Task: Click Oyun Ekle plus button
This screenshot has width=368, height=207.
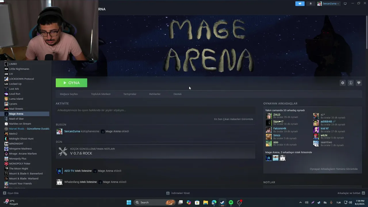Action: click(x=5, y=193)
